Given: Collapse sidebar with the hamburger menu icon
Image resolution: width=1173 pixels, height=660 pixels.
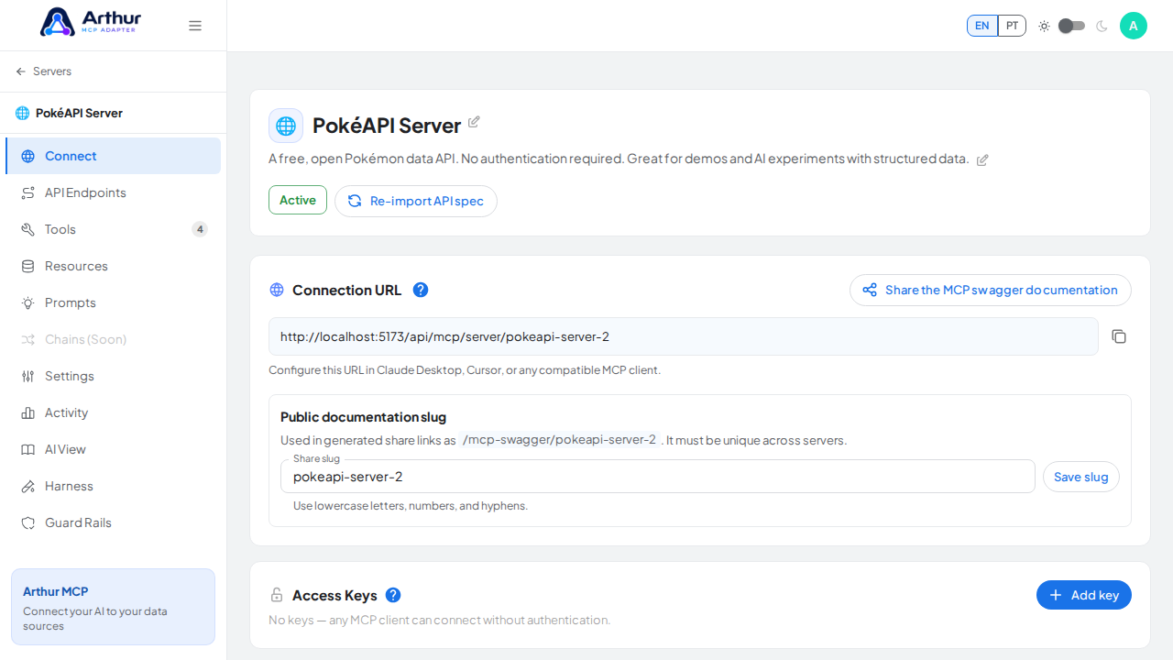Looking at the screenshot, I should (x=195, y=26).
